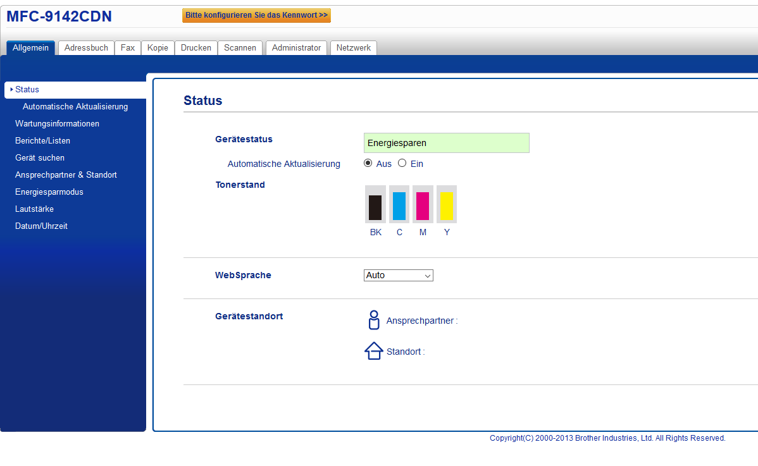Screen dimensions: 758x466
Task: Open Datum/Uhrzeit in the sidebar
Action: pos(41,226)
